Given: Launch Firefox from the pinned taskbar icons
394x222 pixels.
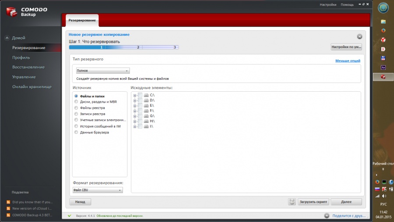Looking at the screenshot, I should pos(383,31).
